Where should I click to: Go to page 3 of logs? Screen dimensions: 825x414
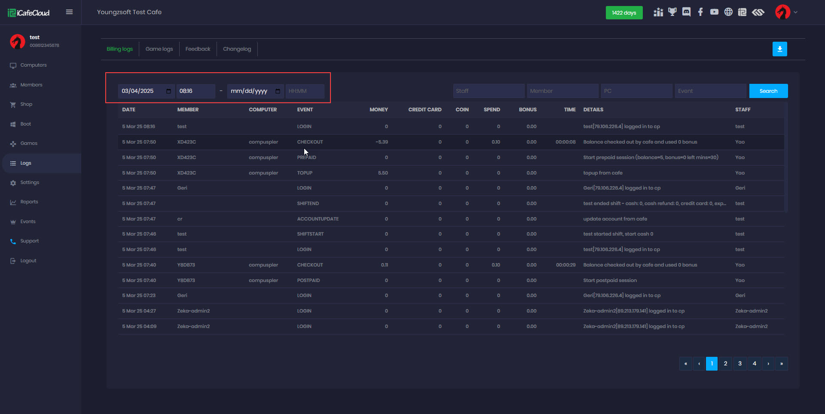(740, 364)
